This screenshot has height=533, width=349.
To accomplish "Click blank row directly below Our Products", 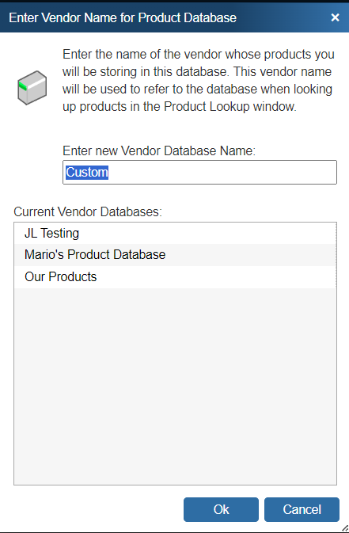I will [x=176, y=299].
